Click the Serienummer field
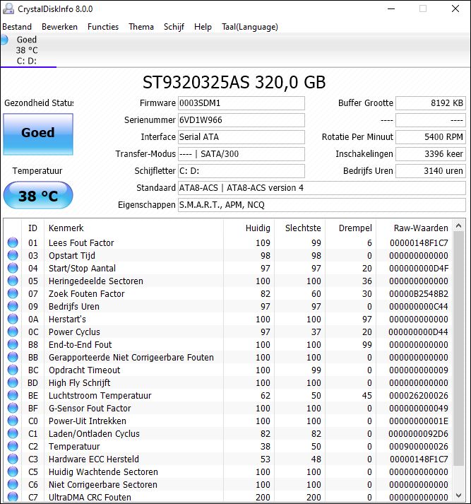The height and width of the screenshot is (504, 471). point(241,120)
